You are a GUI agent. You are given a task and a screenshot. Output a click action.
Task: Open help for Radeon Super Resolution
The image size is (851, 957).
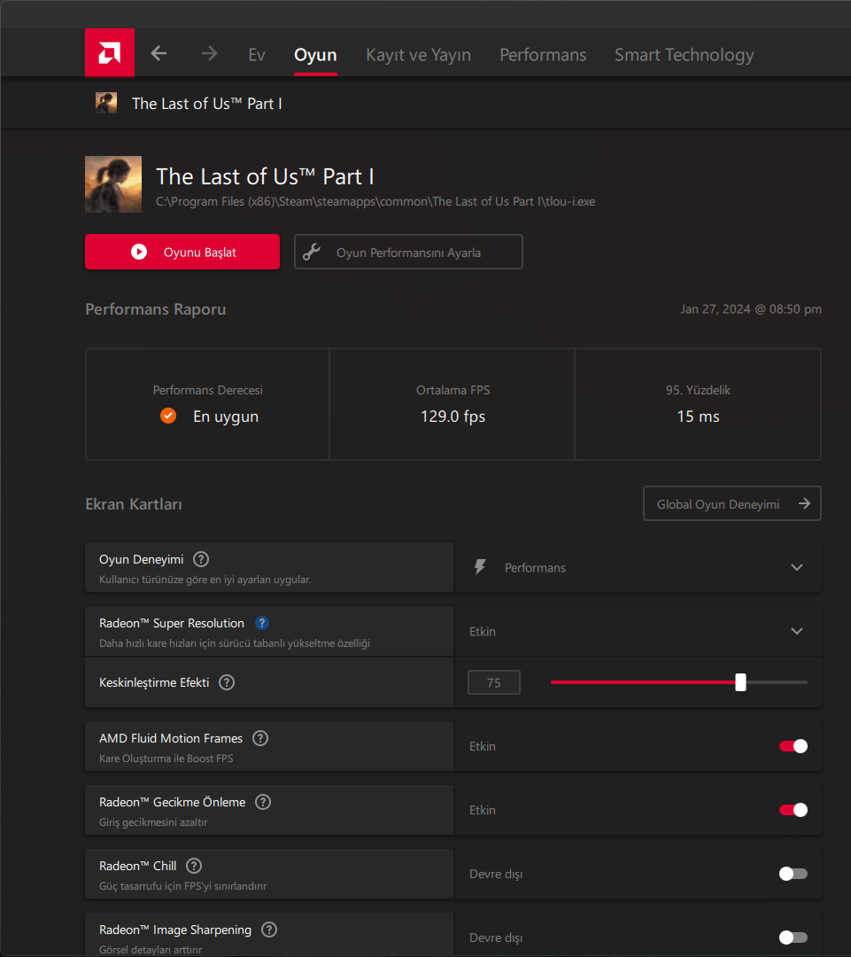[262, 623]
